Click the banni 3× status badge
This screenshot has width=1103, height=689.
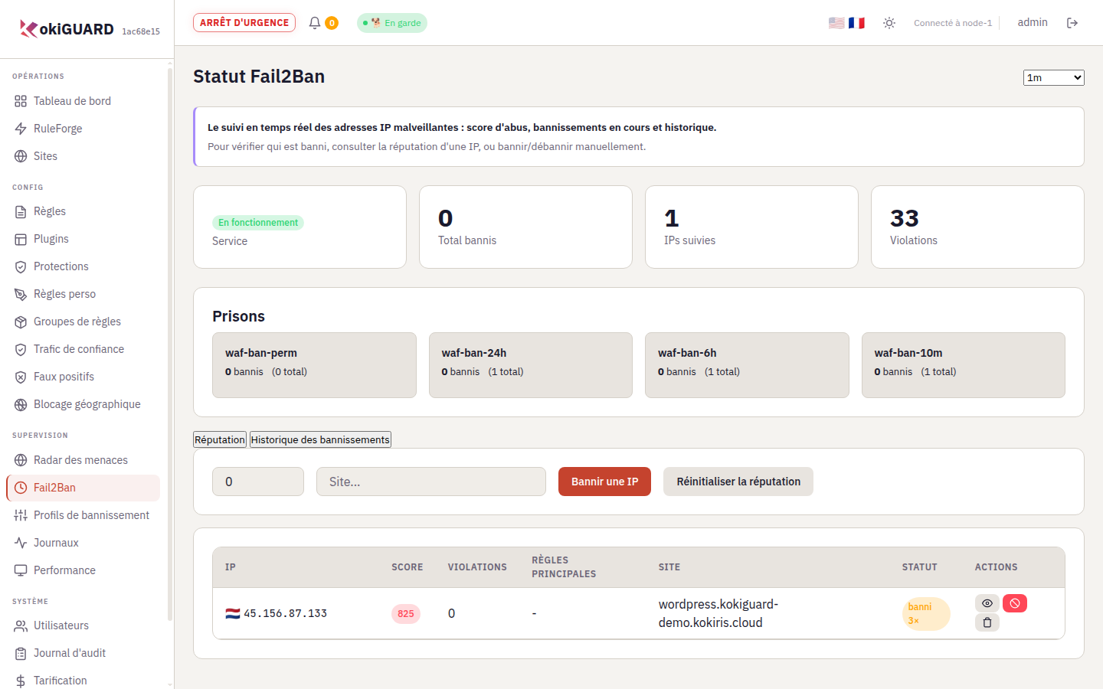926,613
